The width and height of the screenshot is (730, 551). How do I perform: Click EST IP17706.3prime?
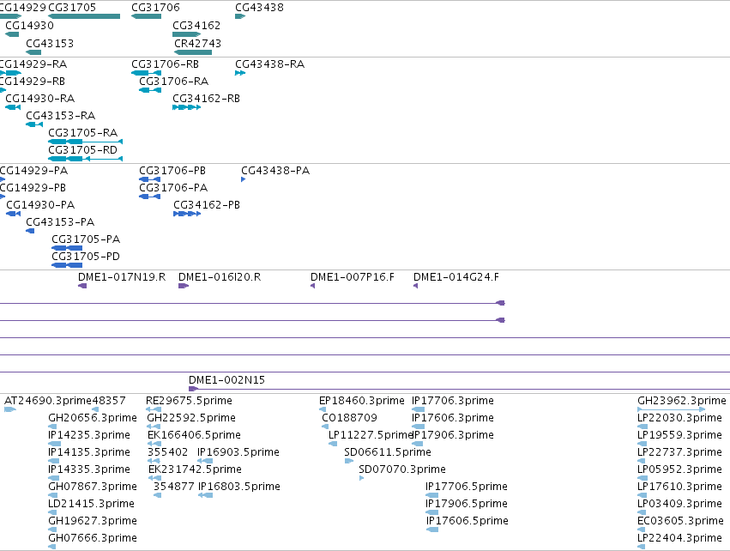[x=418, y=410]
